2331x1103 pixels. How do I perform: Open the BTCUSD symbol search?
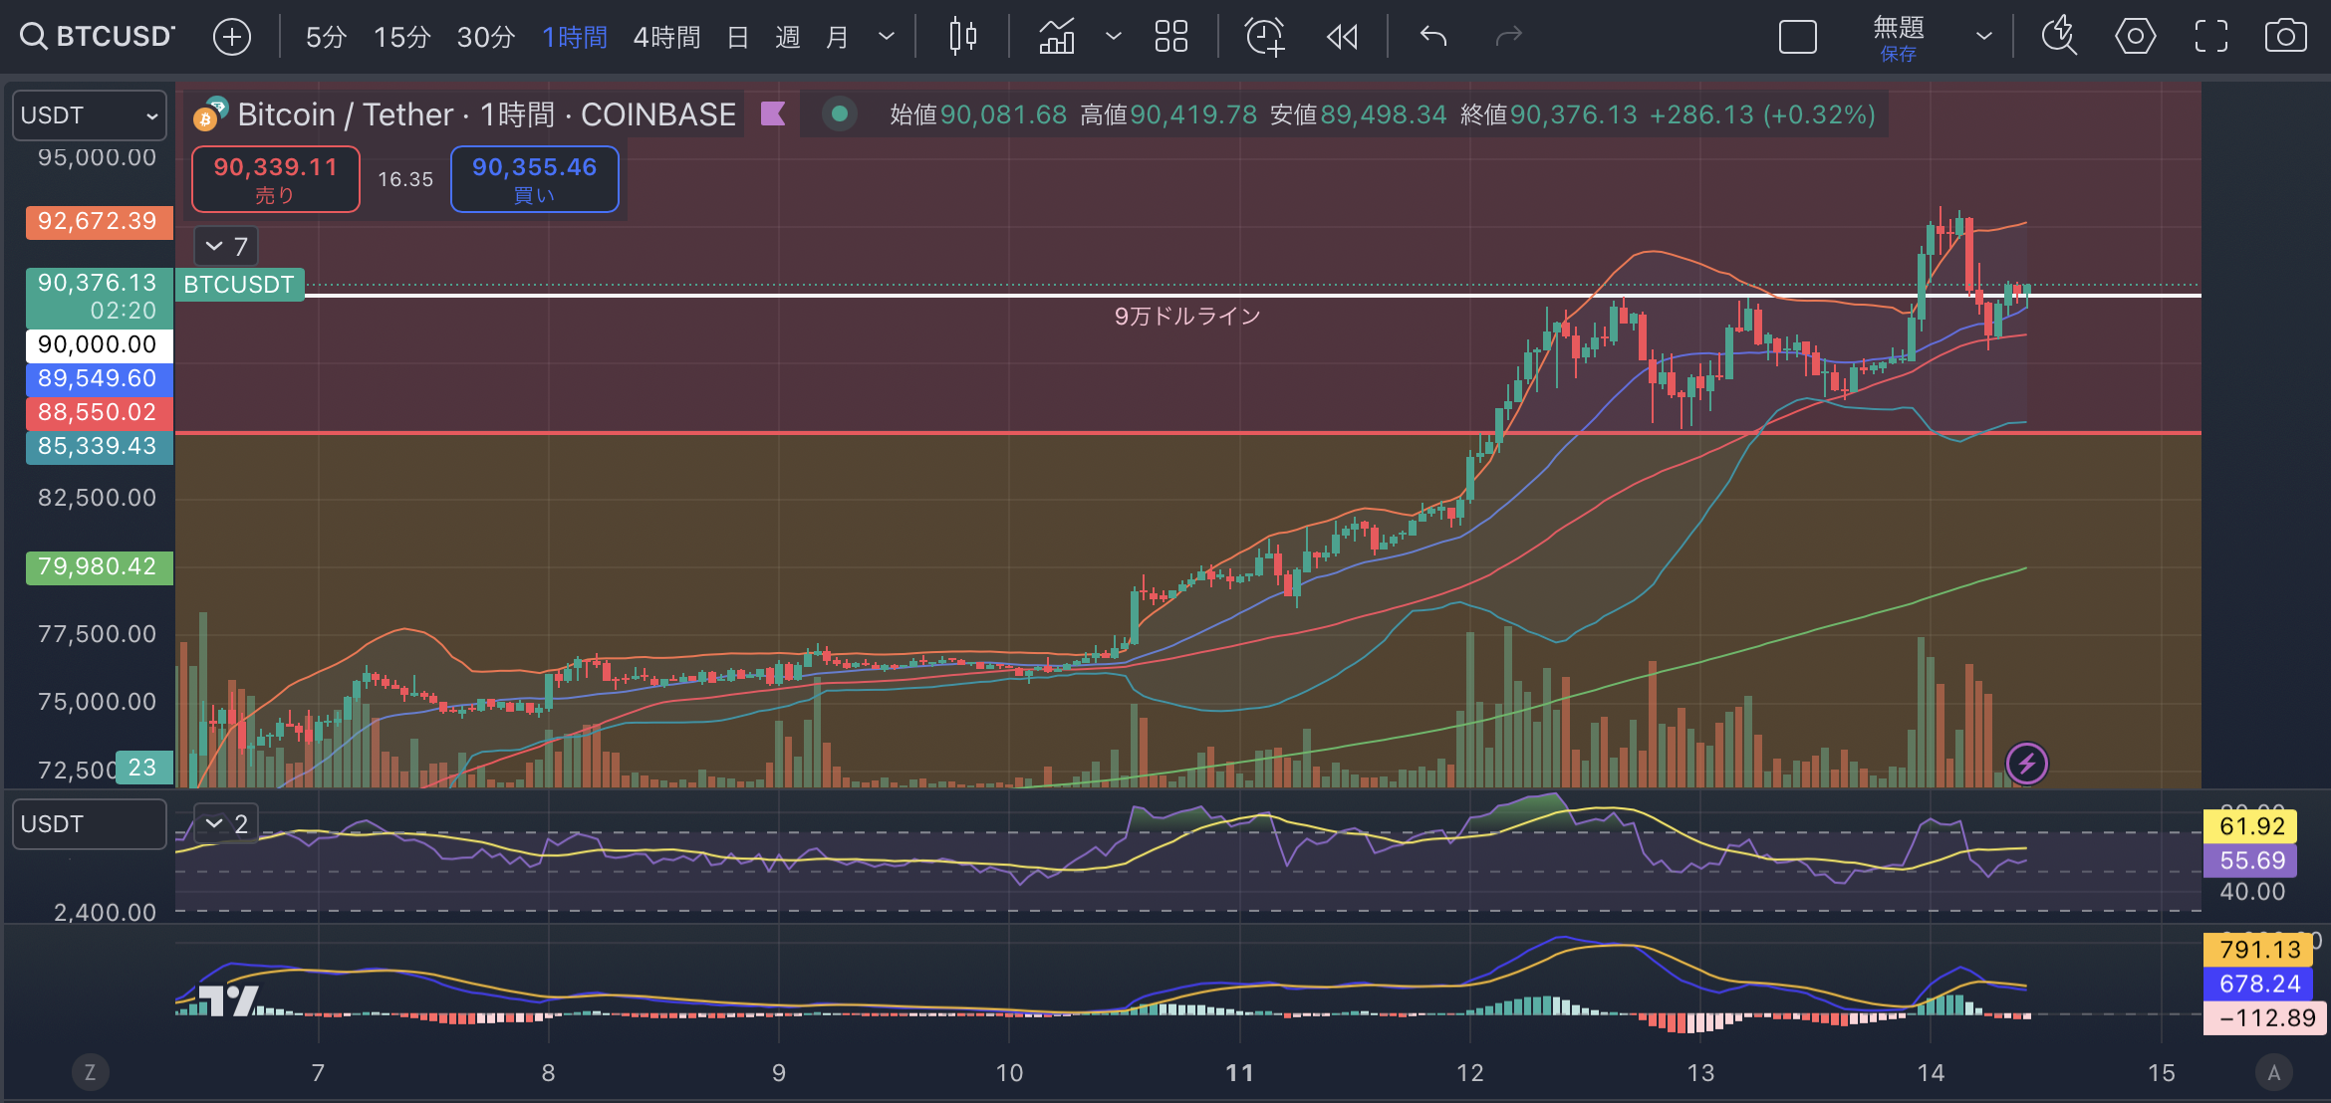(97, 37)
